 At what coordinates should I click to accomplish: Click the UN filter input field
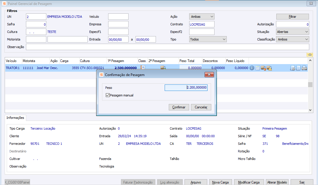click(x=36, y=17)
